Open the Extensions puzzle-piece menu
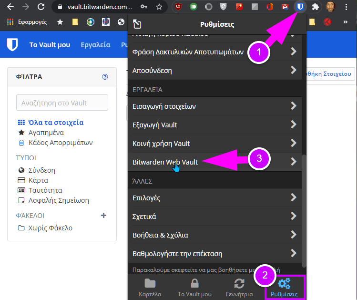357x300 pixels. click(x=316, y=7)
